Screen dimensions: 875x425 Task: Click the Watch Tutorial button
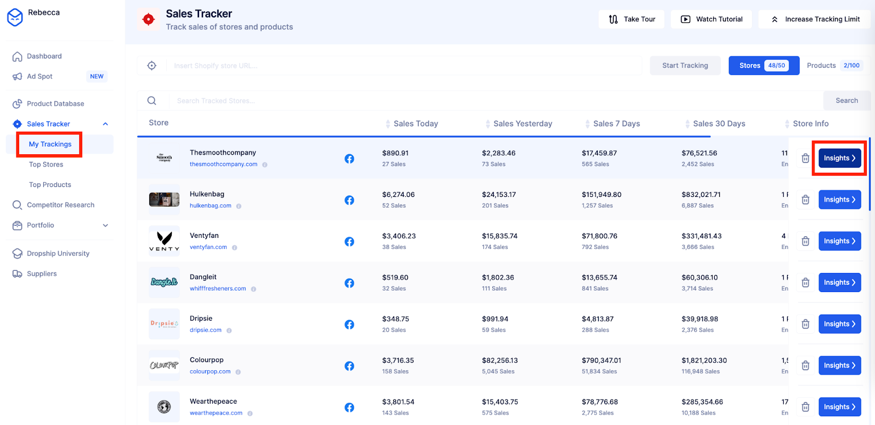(711, 19)
